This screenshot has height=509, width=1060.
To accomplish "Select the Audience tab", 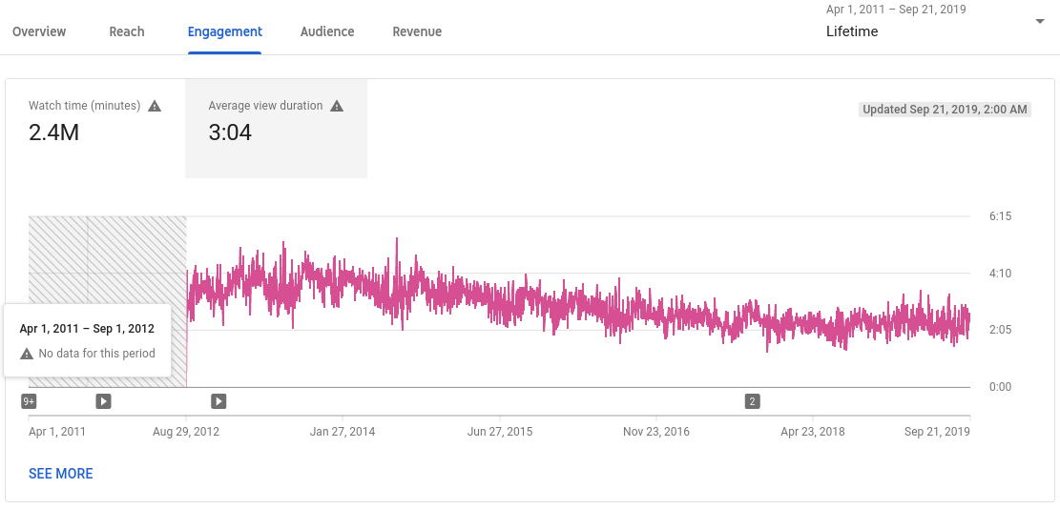I will (x=327, y=31).
